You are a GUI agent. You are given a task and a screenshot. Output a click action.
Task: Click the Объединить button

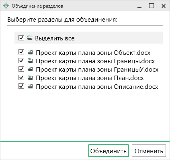click(109, 151)
